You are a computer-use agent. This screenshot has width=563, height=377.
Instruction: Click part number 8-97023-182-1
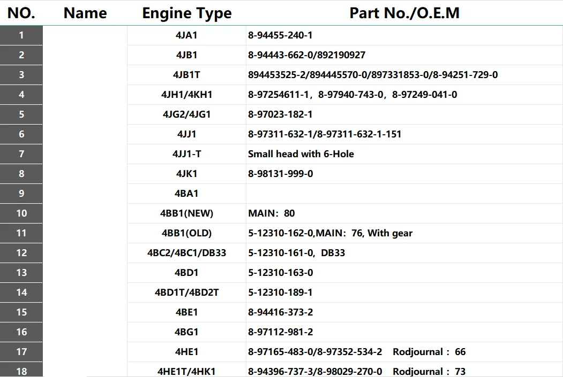pyautogui.click(x=281, y=114)
